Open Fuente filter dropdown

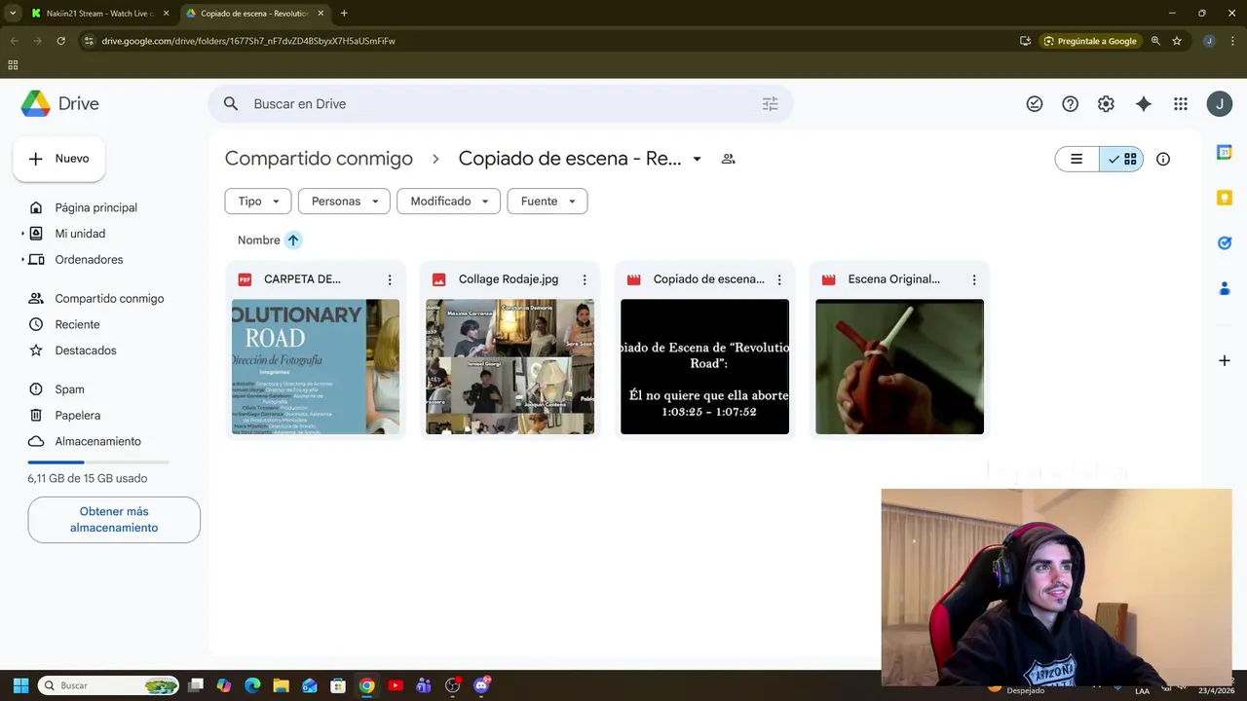pos(548,202)
